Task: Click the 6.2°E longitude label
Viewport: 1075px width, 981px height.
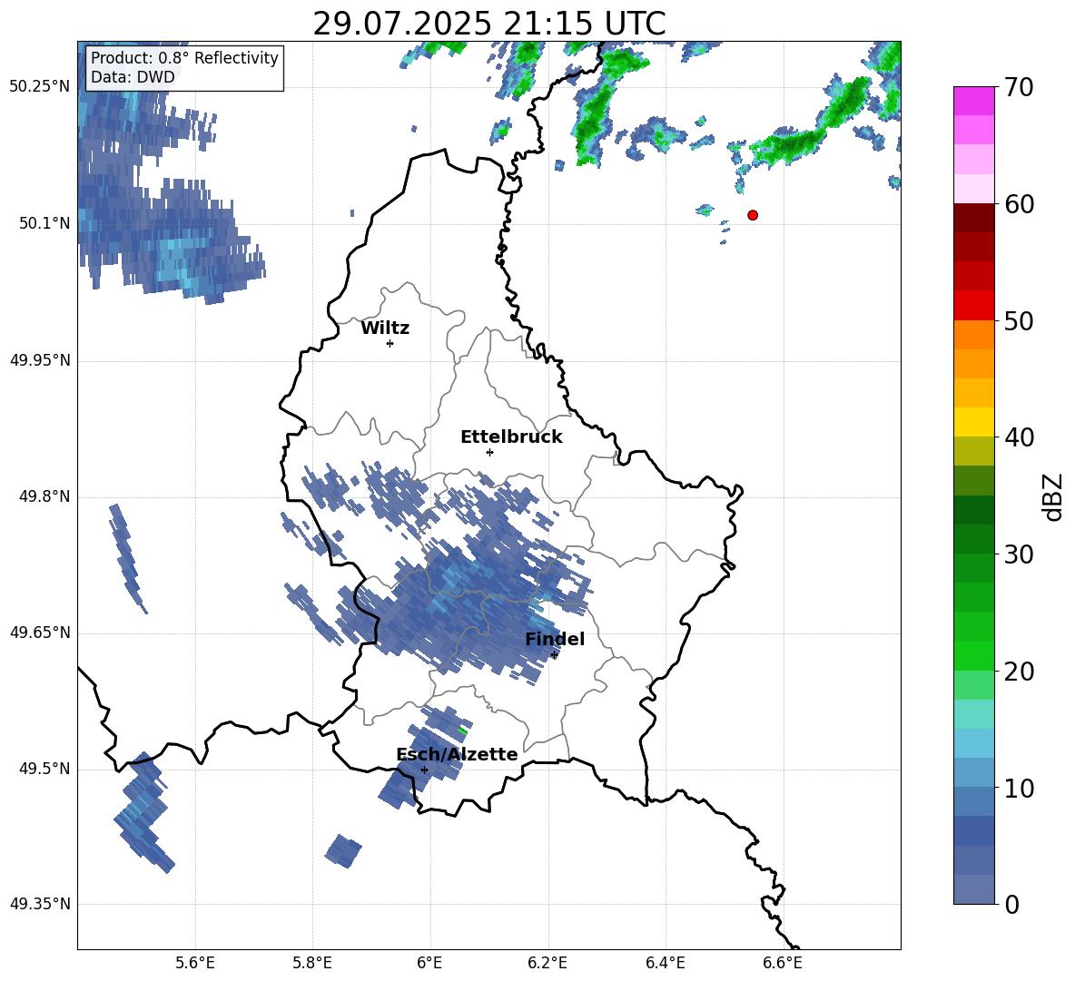Action: (x=547, y=963)
